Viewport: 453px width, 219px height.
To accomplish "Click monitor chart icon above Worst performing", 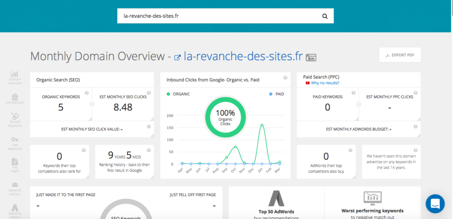I will (372, 197).
